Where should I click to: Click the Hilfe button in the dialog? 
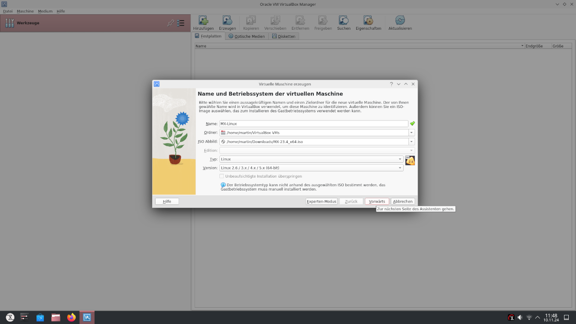pyautogui.click(x=167, y=202)
